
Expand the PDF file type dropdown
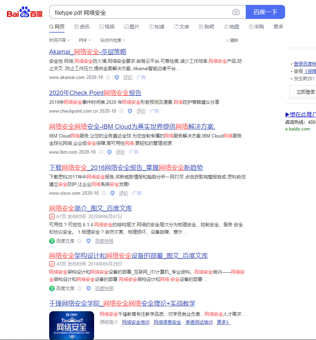(x=85, y=40)
